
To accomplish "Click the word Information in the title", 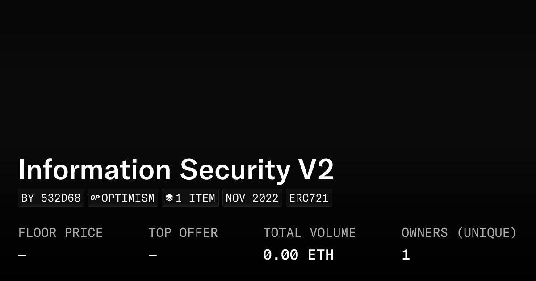I will pyautogui.click(x=95, y=170).
